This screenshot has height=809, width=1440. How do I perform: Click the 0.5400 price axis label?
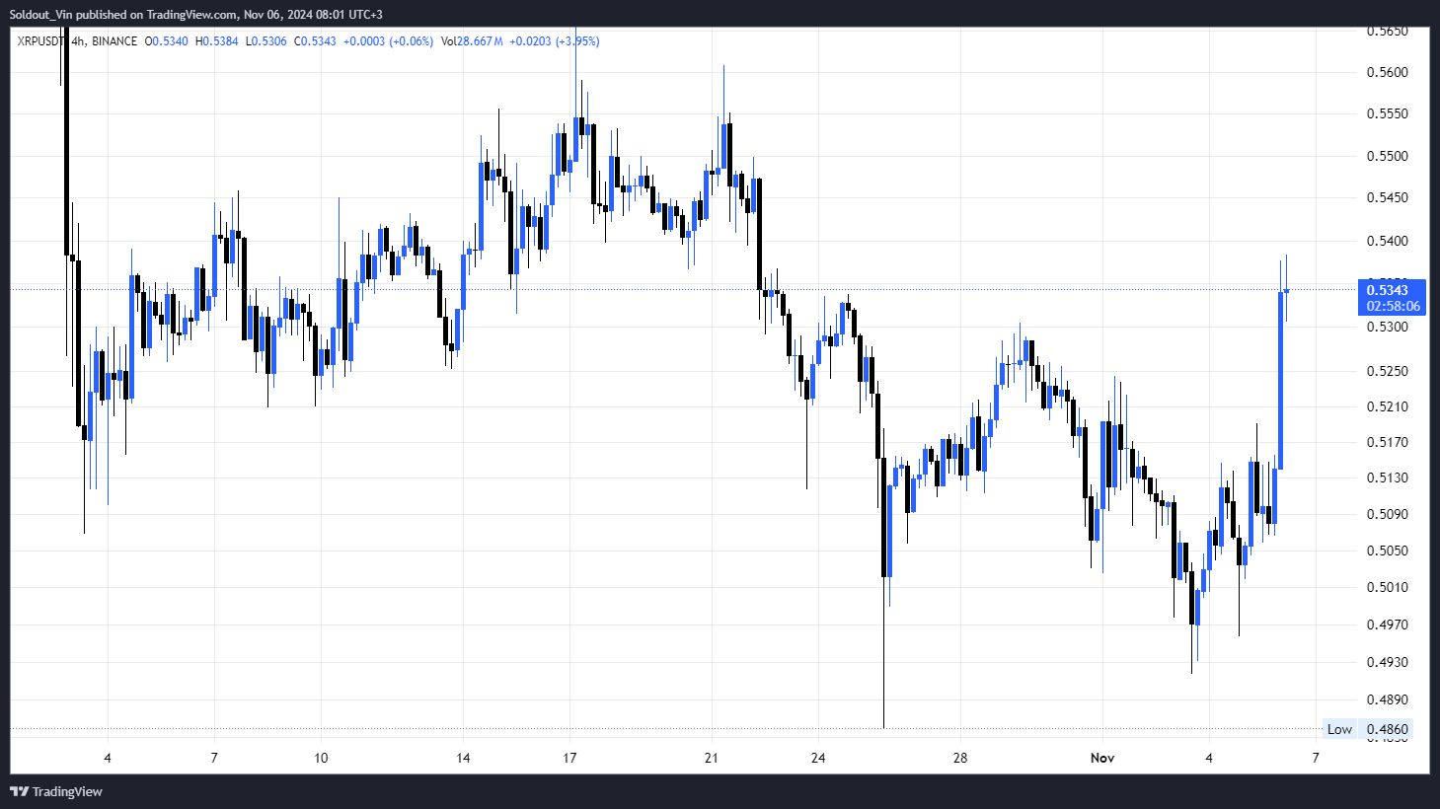(x=1387, y=241)
